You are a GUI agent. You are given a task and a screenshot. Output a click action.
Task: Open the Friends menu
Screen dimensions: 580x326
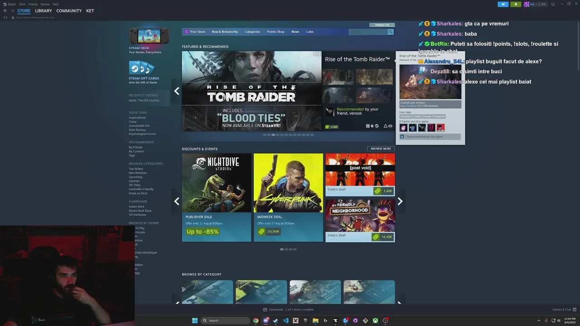pyautogui.click(x=33, y=4)
